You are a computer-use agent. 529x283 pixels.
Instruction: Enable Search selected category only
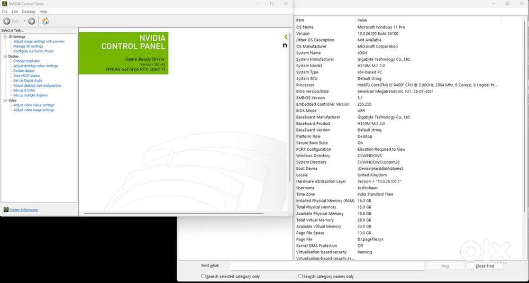[204, 276]
